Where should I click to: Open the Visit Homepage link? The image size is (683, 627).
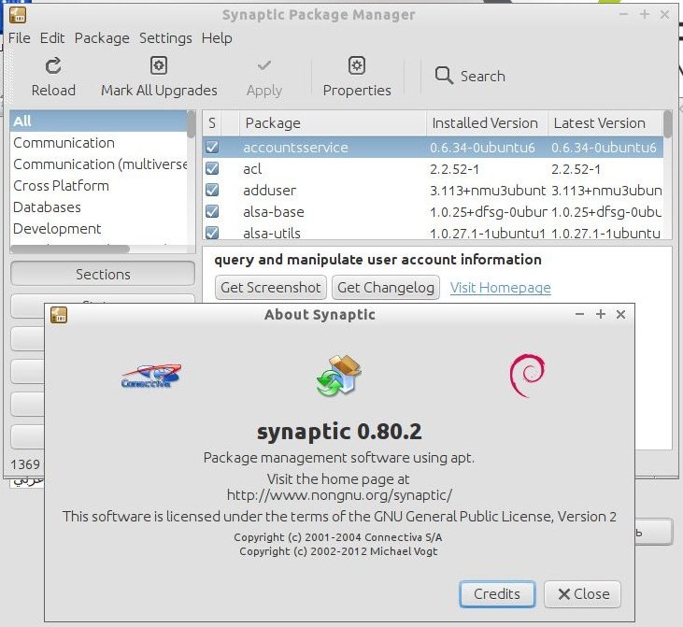[501, 288]
